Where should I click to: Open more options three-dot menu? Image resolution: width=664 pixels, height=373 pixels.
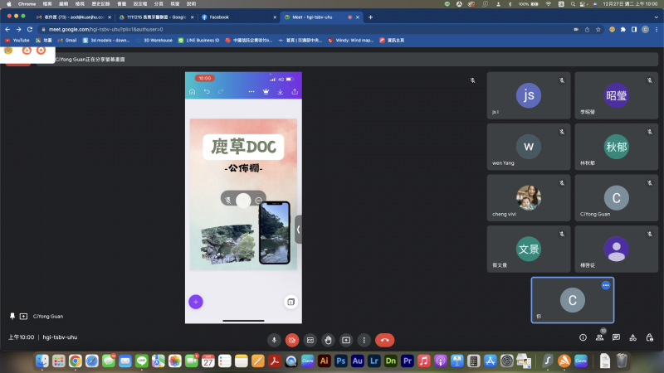pos(364,340)
